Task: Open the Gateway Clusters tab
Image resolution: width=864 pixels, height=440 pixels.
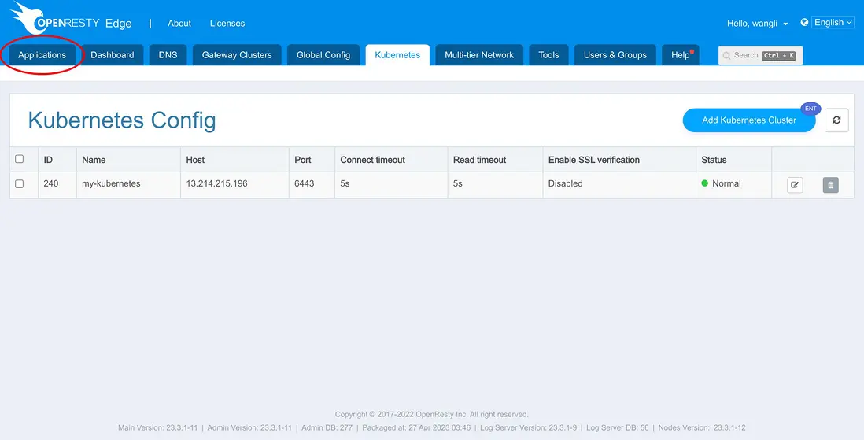Action: point(237,54)
